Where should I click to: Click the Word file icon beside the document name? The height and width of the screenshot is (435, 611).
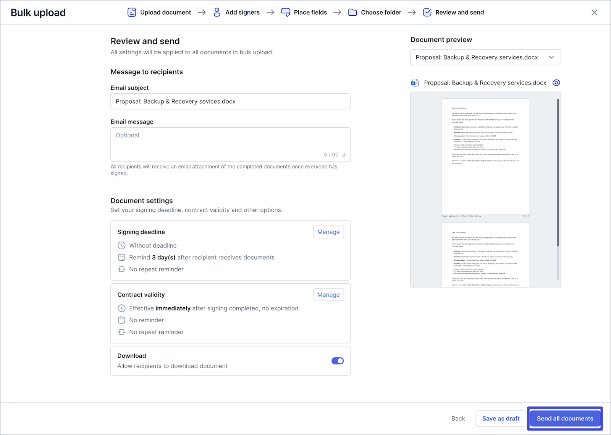(x=415, y=83)
